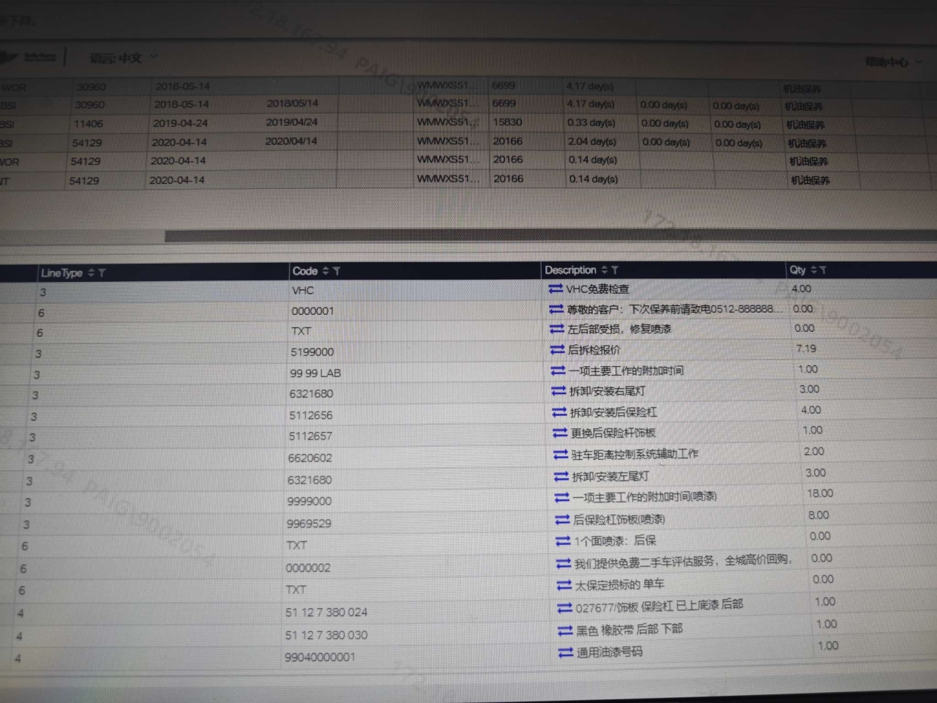Click the swap icon beside 拆卸/安装左尾灯
This screenshot has height=703, width=937.
point(561,477)
